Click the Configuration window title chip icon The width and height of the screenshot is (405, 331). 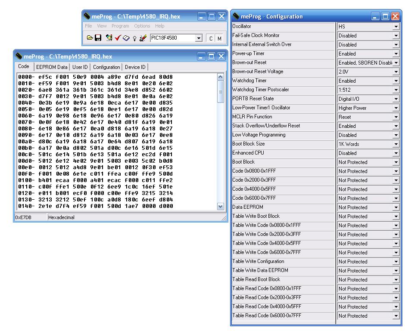[x=236, y=16]
